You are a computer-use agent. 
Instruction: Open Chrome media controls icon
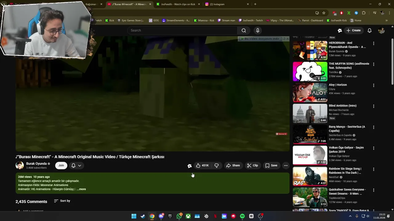(375, 13)
